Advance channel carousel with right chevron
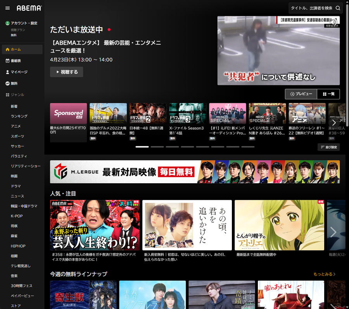Image resolution: width=349 pixels, height=309 pixels. (x=334, y=123)
